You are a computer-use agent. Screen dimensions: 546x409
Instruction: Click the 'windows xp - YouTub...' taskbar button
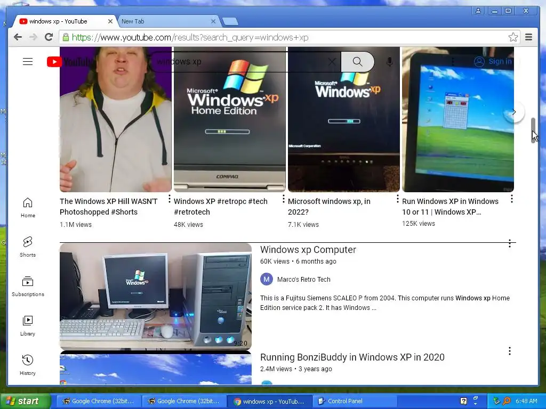click(x=269, y=401)
